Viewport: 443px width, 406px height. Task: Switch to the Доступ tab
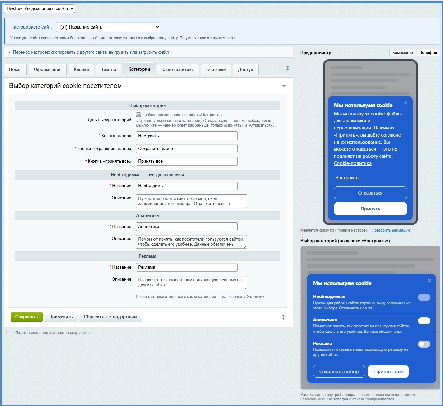coord(246,70)
